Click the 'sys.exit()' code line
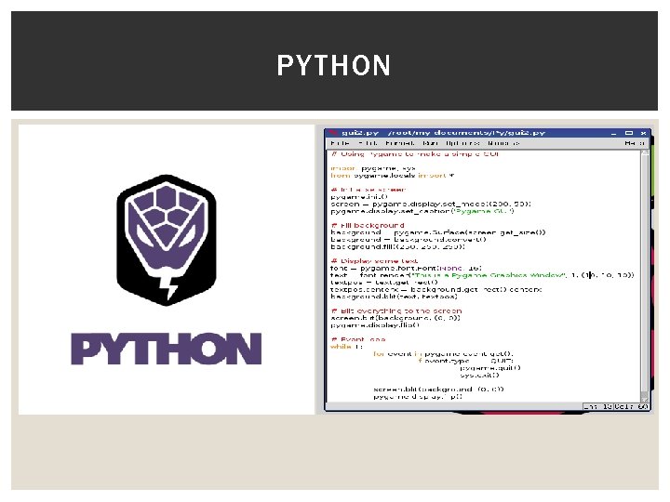The image size is (670, 502). click(479, 376)
